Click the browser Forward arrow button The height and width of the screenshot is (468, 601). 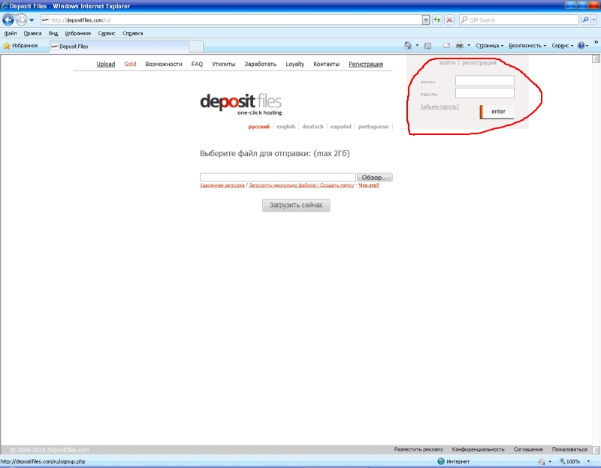(x=22, y=19)
